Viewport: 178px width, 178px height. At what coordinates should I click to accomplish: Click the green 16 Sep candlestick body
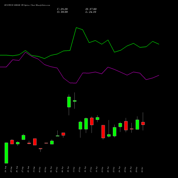[x=86, y=124]
